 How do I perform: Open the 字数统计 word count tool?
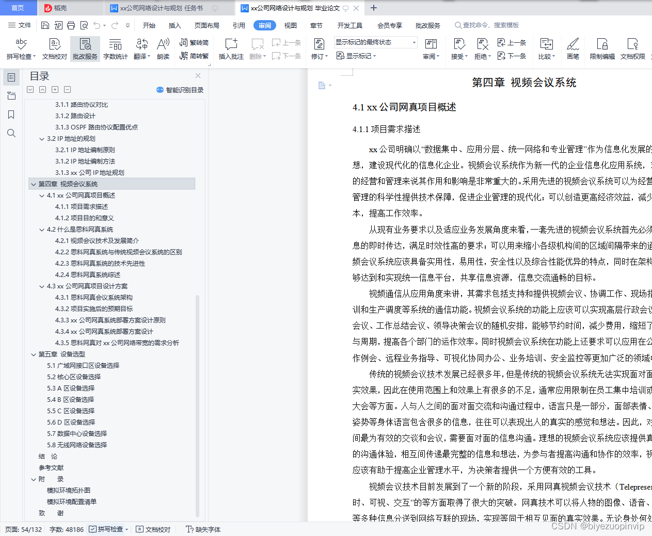(x=116, y=49)
